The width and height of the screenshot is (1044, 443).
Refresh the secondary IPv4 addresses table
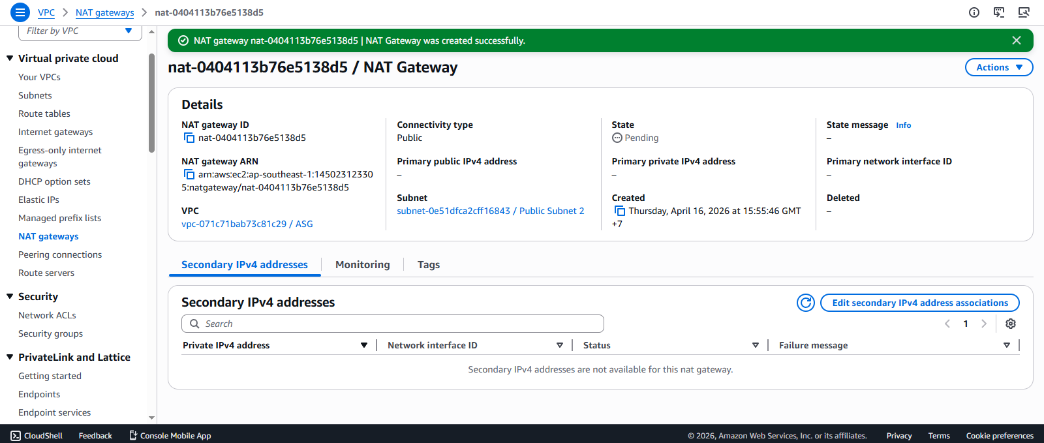[x=806, y=303]
